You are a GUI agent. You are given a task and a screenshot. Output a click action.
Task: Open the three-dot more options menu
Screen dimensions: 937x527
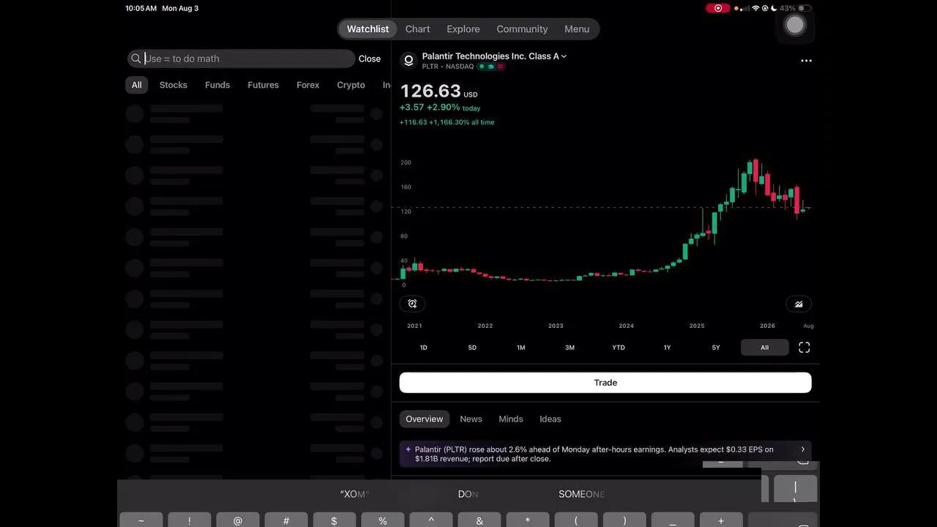click(x=806, y=61)
